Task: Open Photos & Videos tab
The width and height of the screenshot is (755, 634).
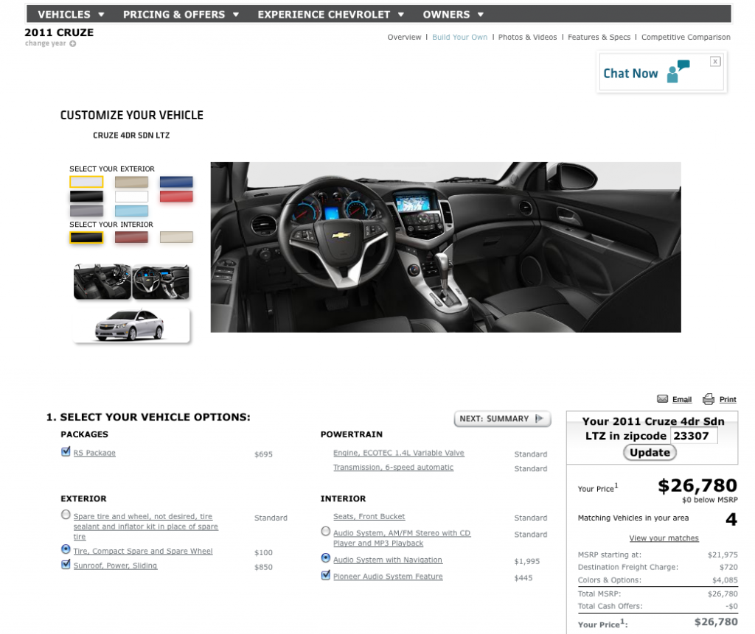Action: pyautogui.click(x=527, y=37)
